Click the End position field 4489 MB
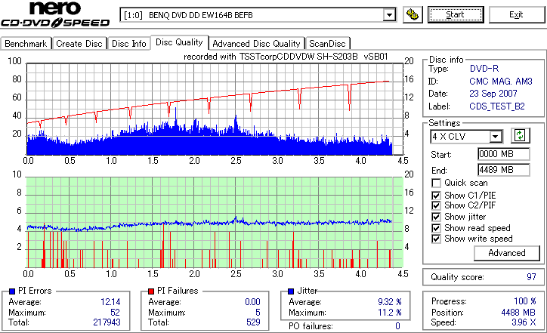 pyautogui.click(x=503, y=170)
